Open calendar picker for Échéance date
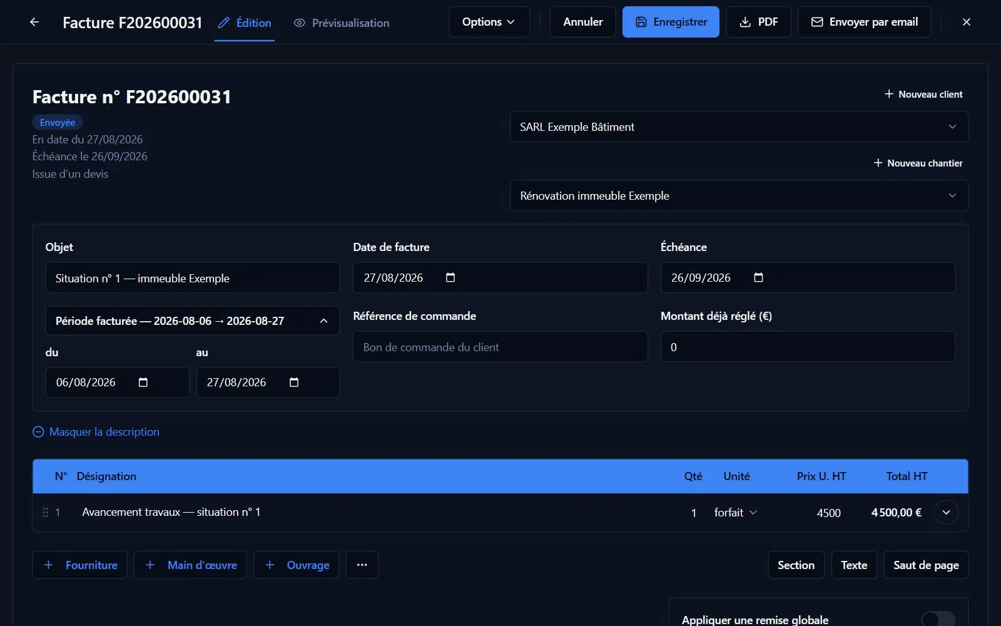Image resolution: width=1001 pixels, height=626 pixels. (758, 277)
